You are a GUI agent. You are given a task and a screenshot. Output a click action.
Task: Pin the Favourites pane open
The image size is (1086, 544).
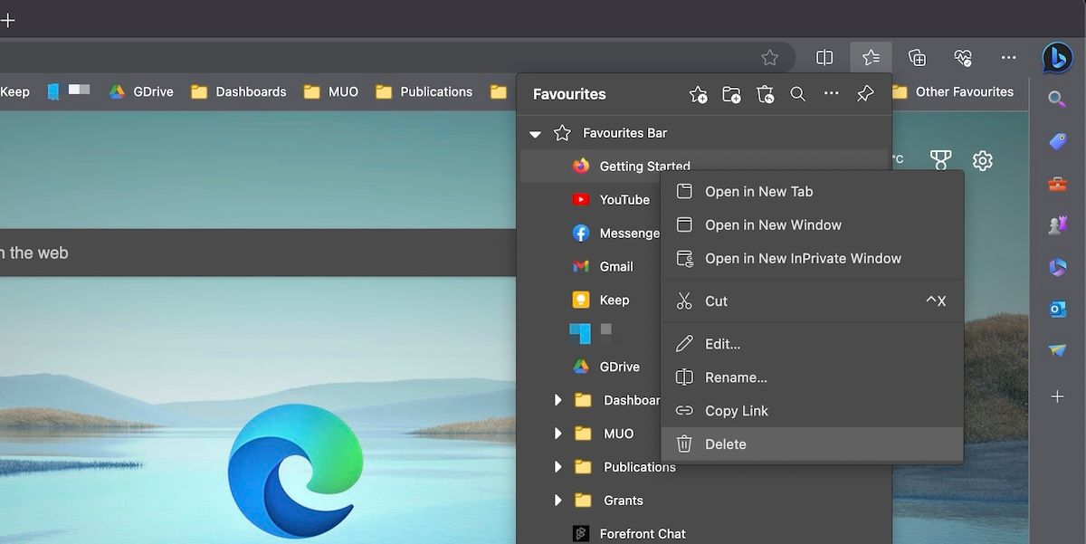(x=865, y=94)
